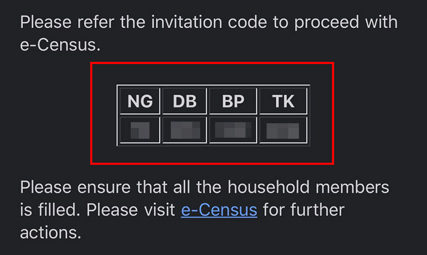Viewport: 427px width, 255px height.
Task: Click the words "Please visit" before the link
Action: (131, 210)
